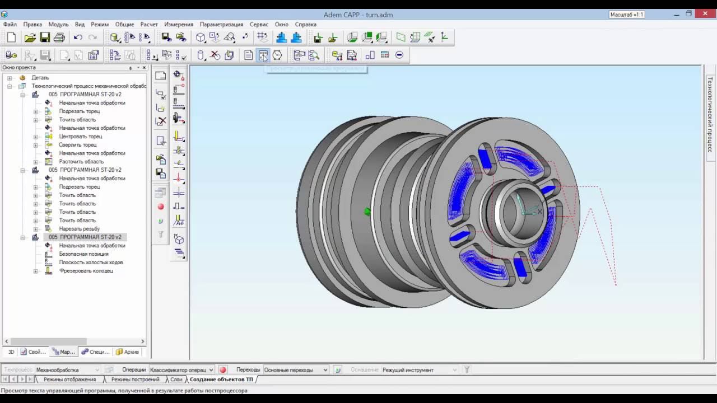717x403 pixels.
Task: Open the Расчет menu
Action: tap(149, 25)
